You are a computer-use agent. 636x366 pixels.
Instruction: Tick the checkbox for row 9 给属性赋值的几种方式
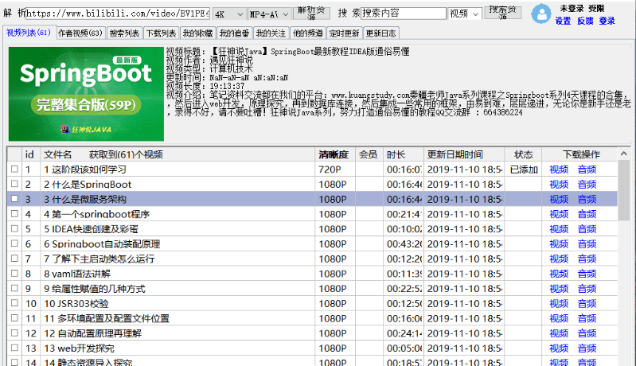tap(14, 288)
